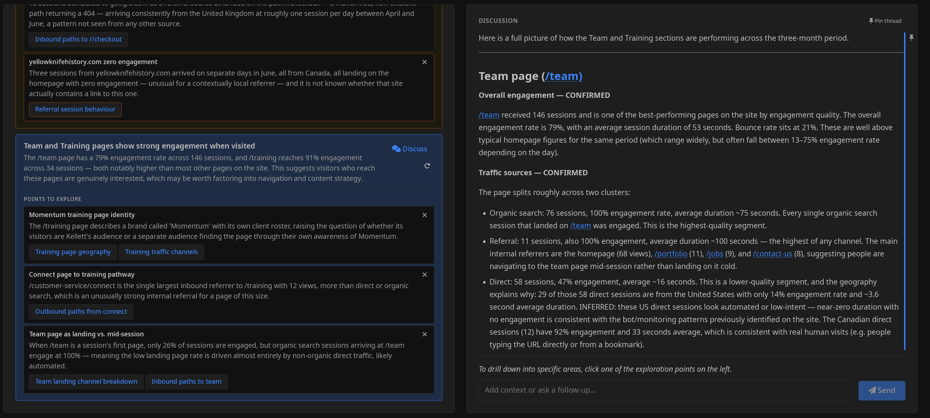The height and width of the screenshot is (418, 930).
Task: Dismiss the Connect page to training pathway card
Action: (x=425, y=274)
